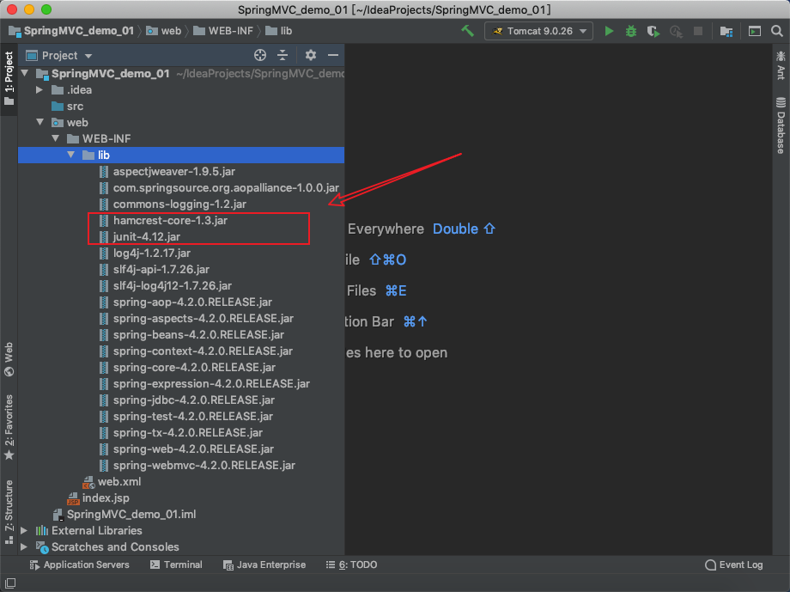Select hamcrest-core-1.3.jar
The width and height of the screenshot is (790, 592).
coord(164,220)
